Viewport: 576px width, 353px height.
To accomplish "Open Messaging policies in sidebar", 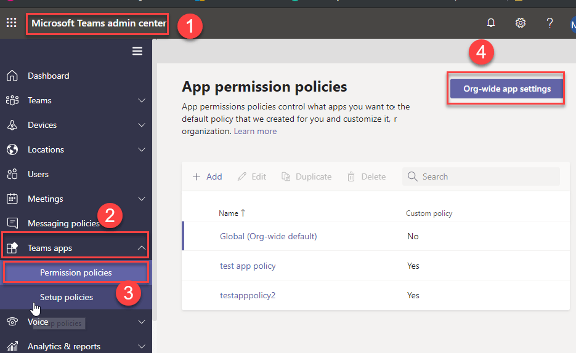I will (63, 223).
